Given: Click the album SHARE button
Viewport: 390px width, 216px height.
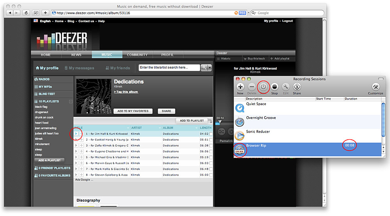Looking at the screenshot, I should click(167, 111).
